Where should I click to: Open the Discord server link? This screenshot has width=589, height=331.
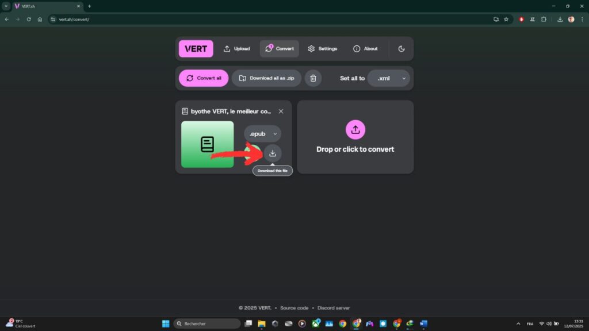pyautogui.click(x=333, y=308)
